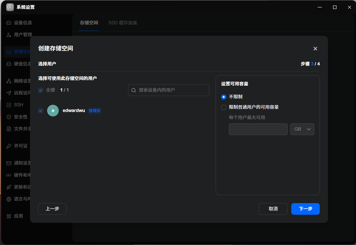Click the edwardwu avatar circle

click(x=53, y=111)
